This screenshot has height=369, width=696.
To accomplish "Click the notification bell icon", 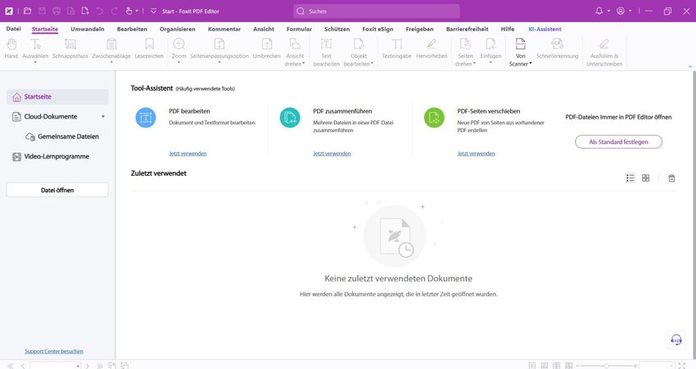I will point(599,11).
